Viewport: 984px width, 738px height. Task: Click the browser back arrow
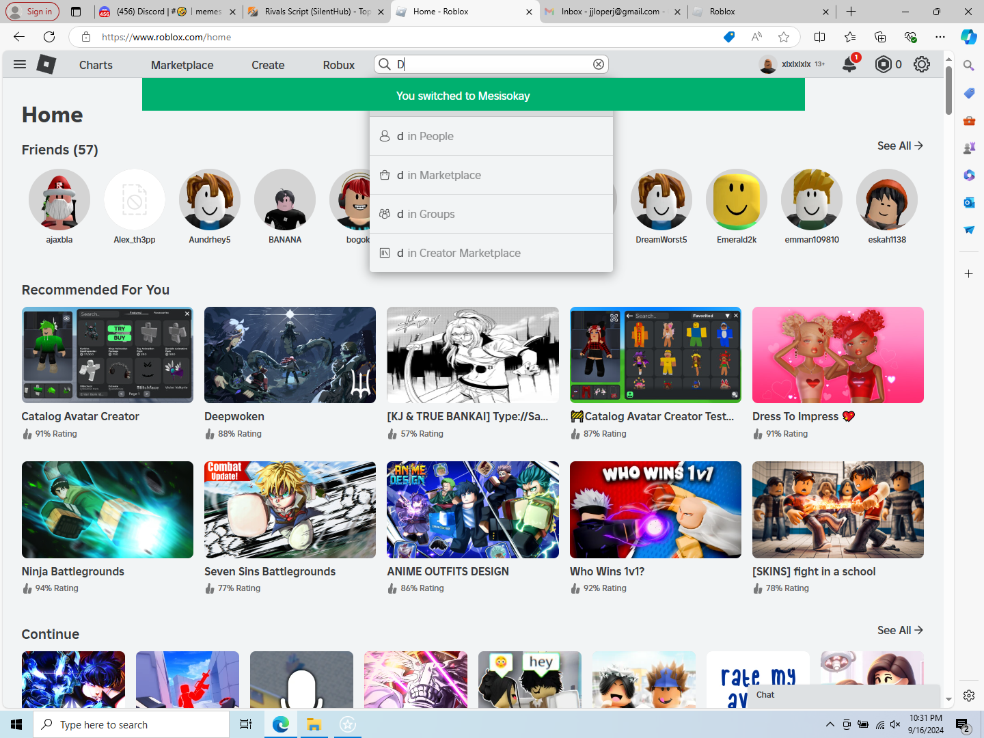(19, 37)
